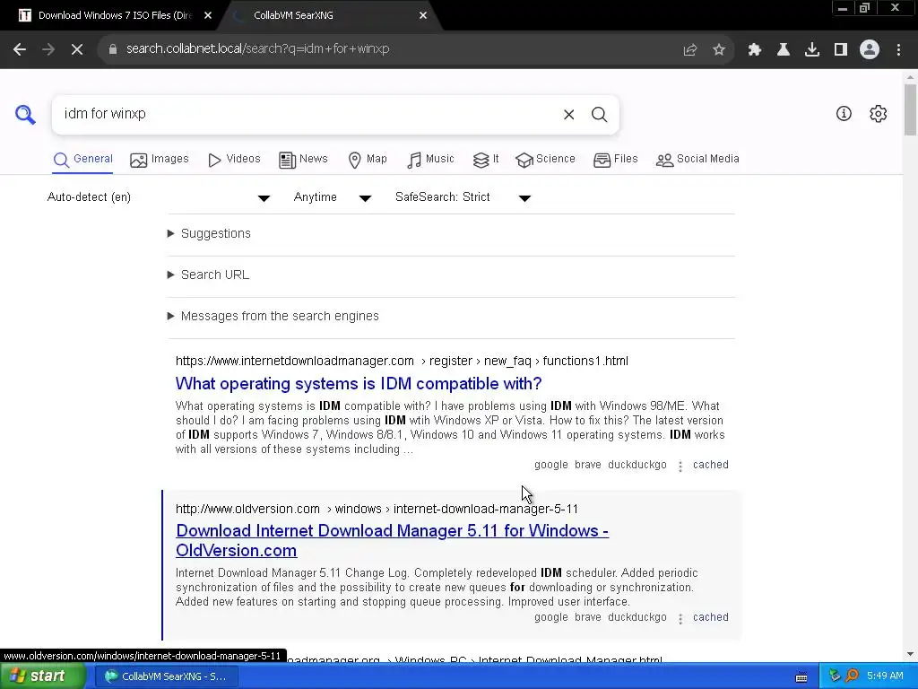
Task: Click the magnifier tray icon
Action: click(x=852, y=676)
